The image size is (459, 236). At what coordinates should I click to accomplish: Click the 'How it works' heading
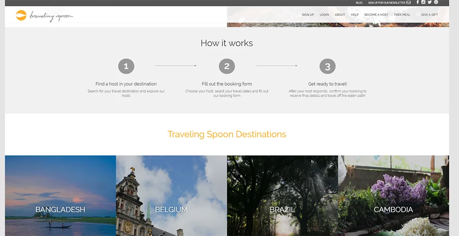[x=227, y=43]
